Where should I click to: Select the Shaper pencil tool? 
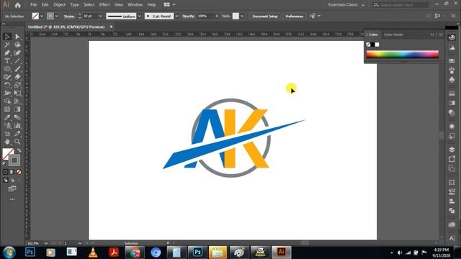point(7,77)
